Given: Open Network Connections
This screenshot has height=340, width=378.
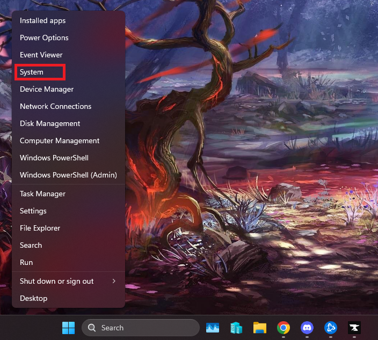Looking at the screenshot, I should click(69, 106).
